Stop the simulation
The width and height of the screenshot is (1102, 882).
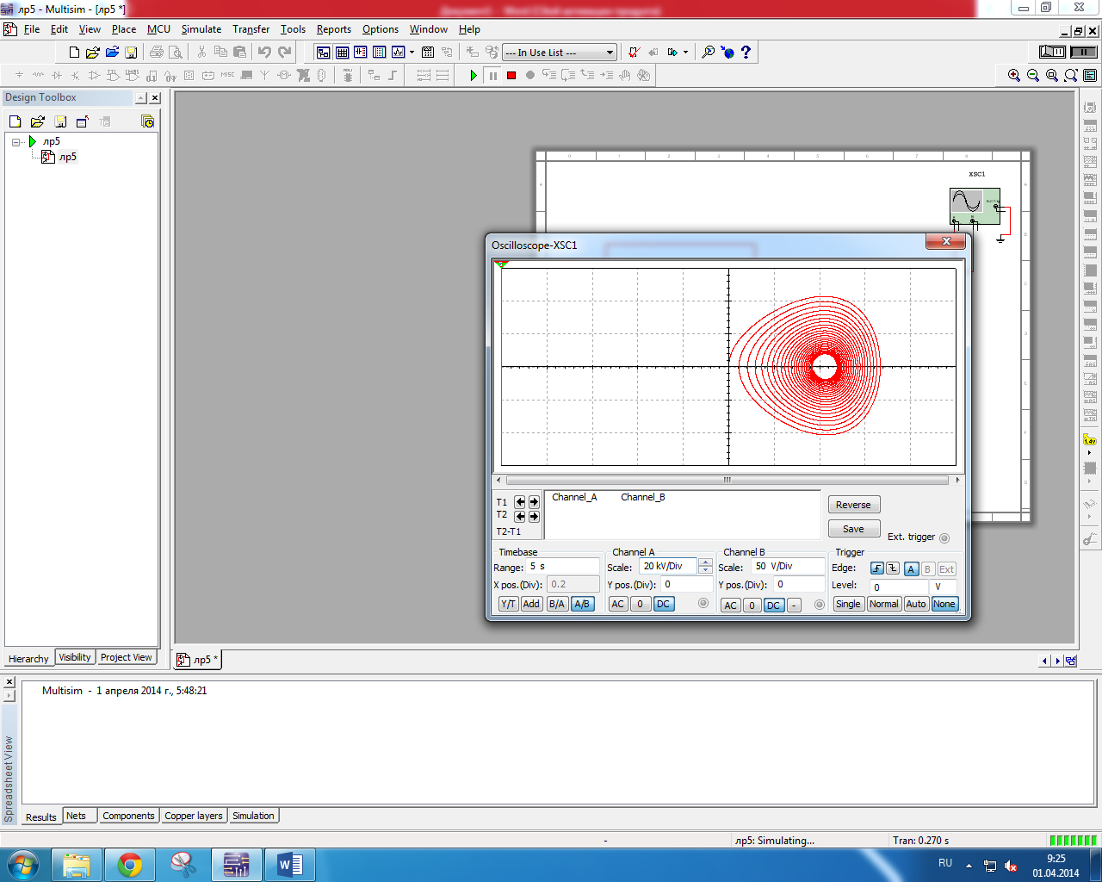pos(511,76)
